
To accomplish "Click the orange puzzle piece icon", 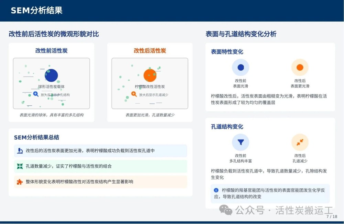I will [20, 182].
